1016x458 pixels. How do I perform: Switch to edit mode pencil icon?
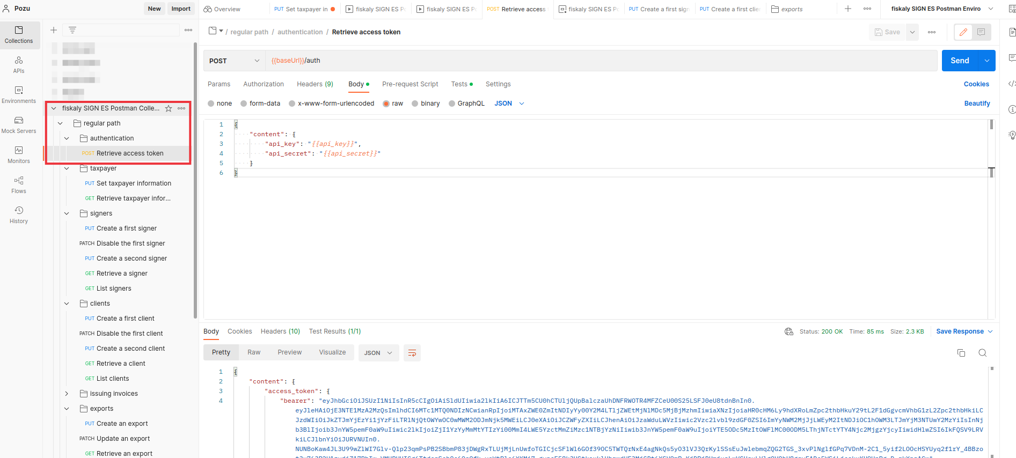pos(963,32)
